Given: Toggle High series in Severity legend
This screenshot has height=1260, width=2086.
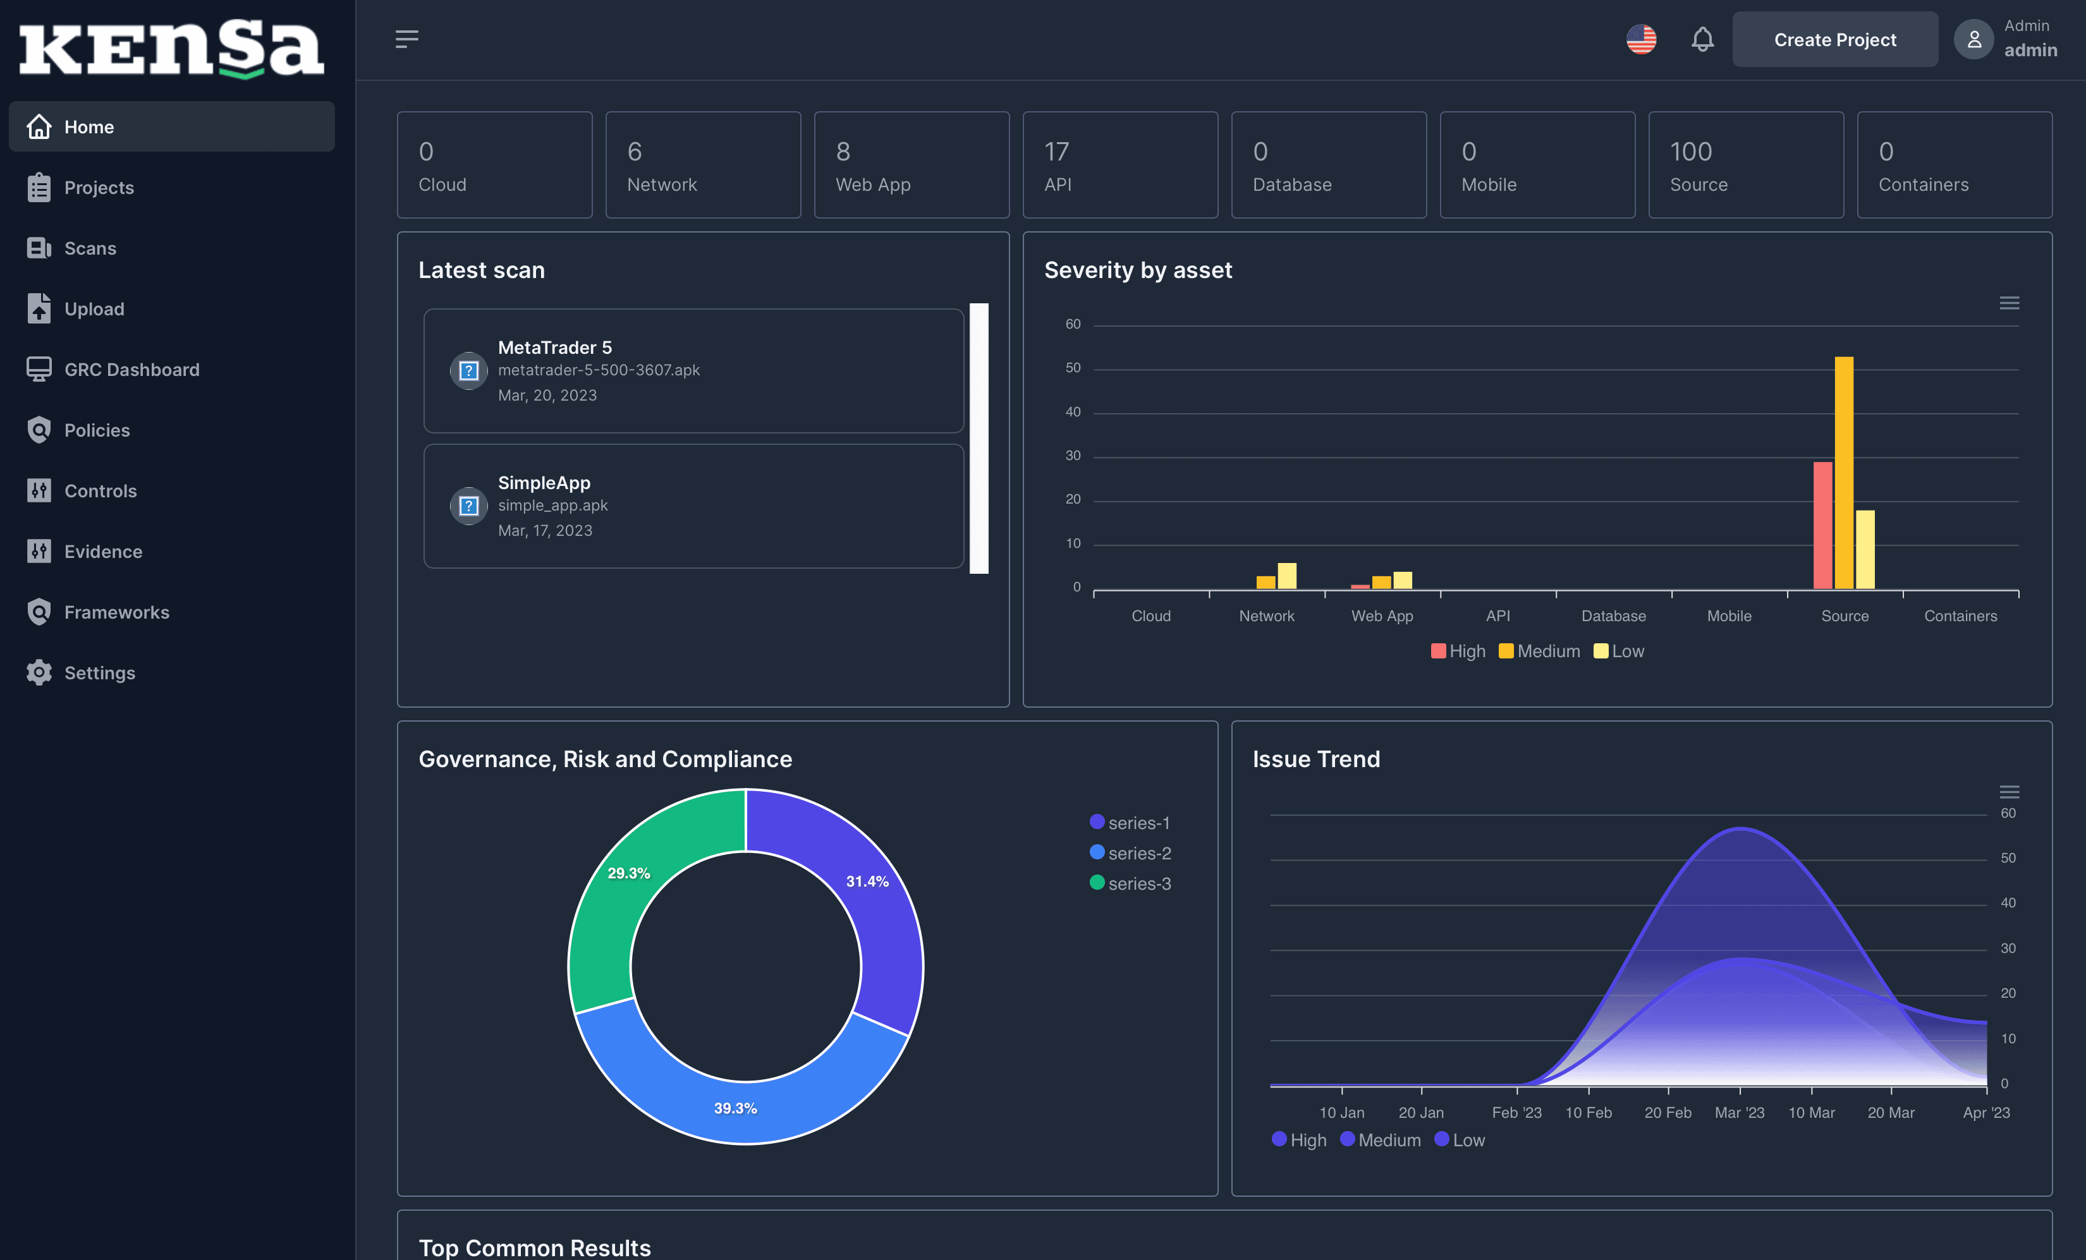Looking at the screenshot, I should pos(1458,651).
